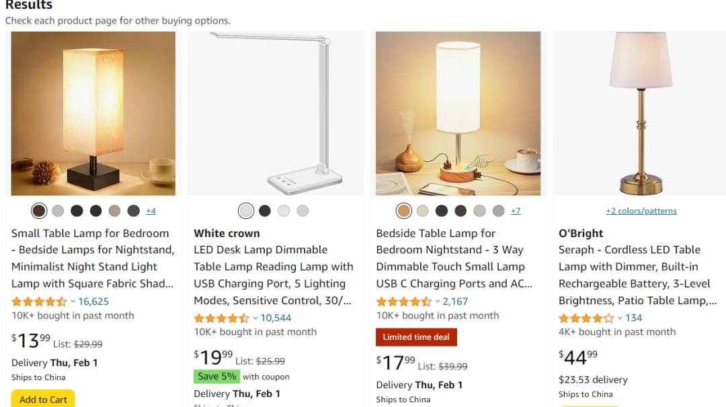Show +4 more colors for Small Table Lamp

151,211
